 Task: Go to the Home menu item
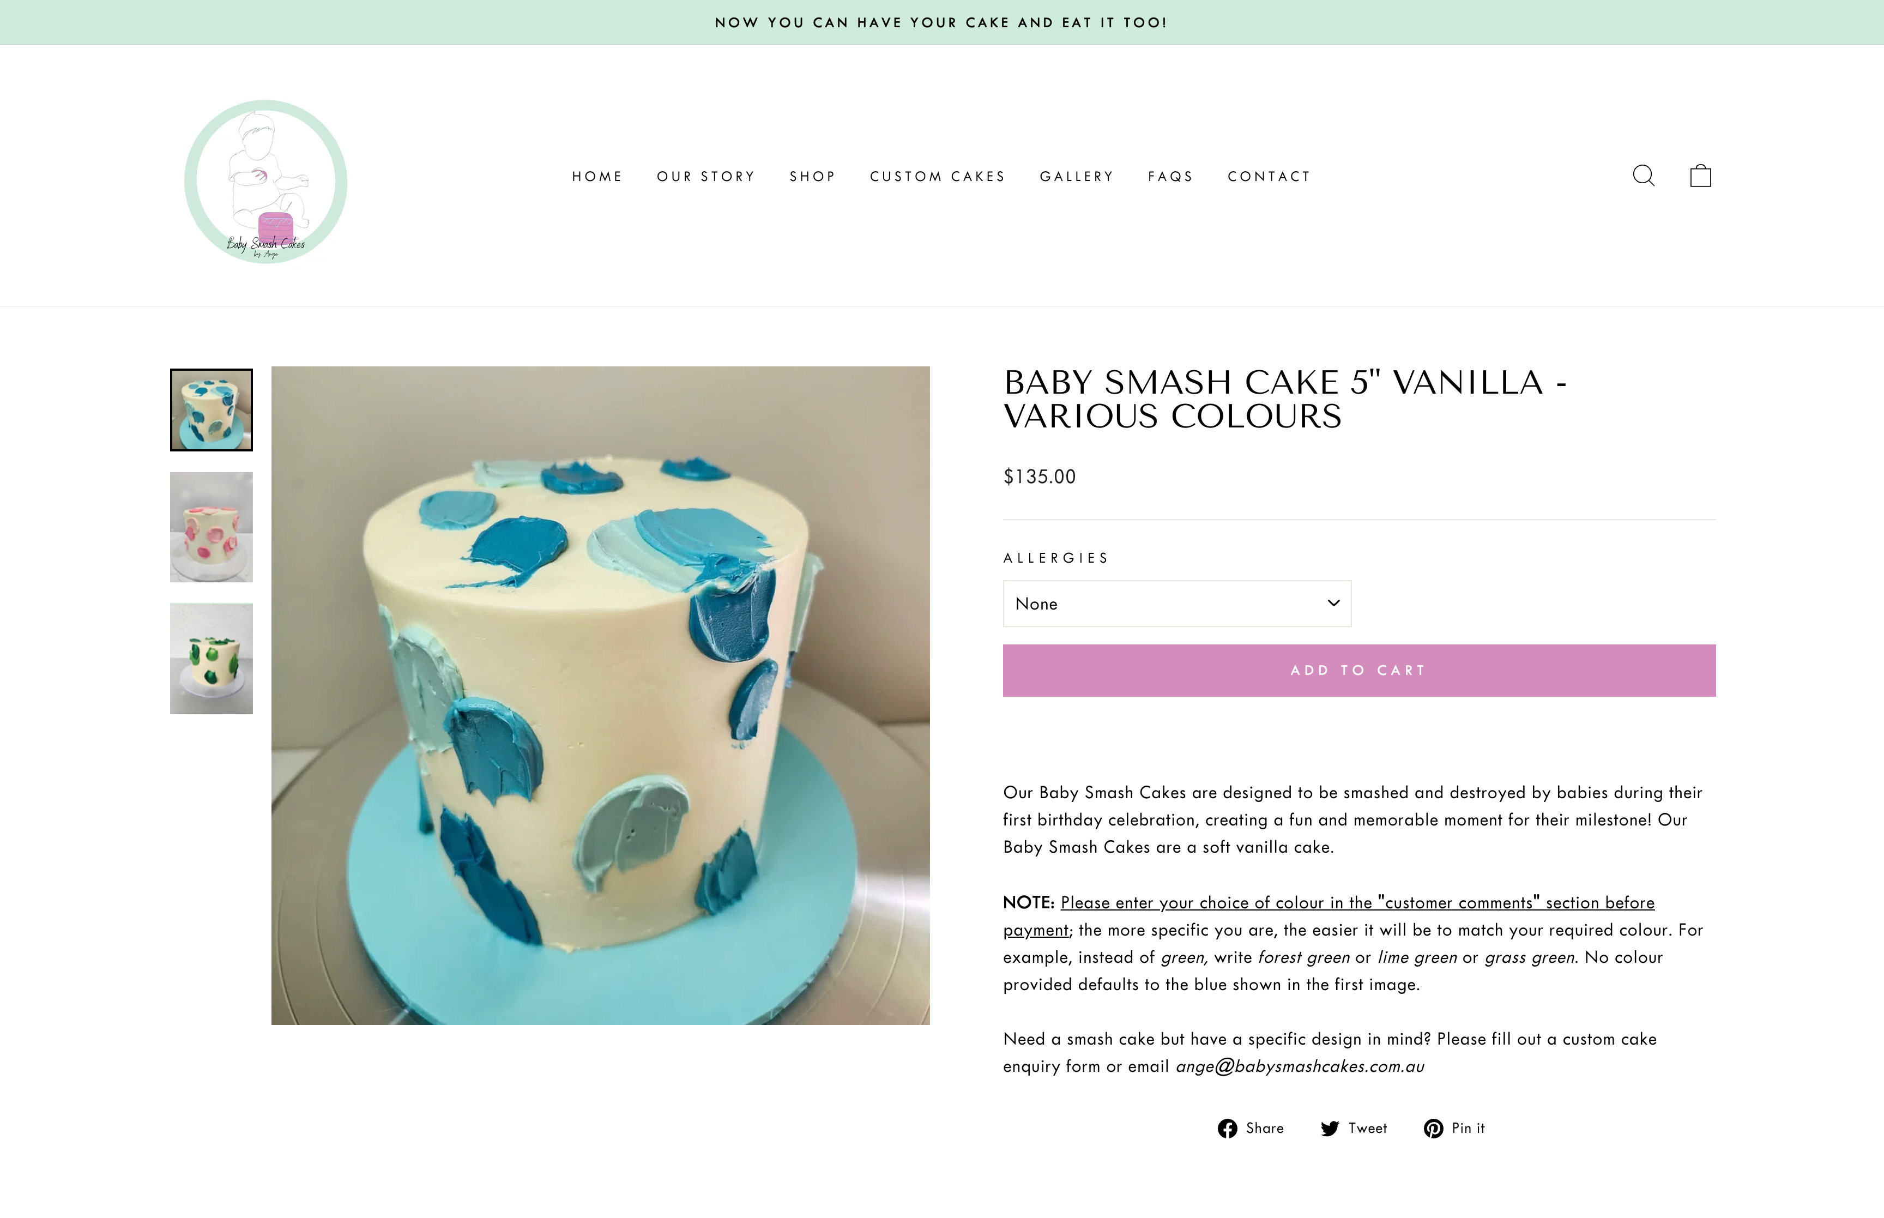click(597, 176)
